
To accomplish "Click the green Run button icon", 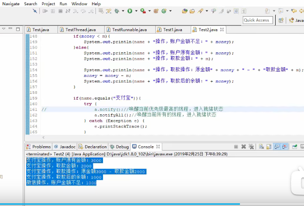I will [x=130, y=11].
